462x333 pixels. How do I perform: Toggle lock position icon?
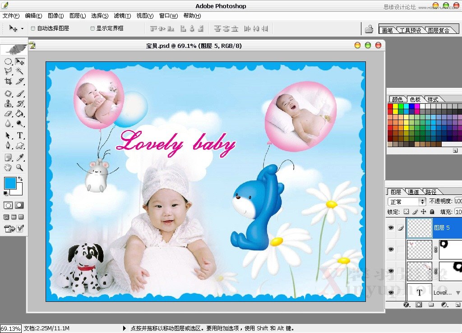(423, 212)
